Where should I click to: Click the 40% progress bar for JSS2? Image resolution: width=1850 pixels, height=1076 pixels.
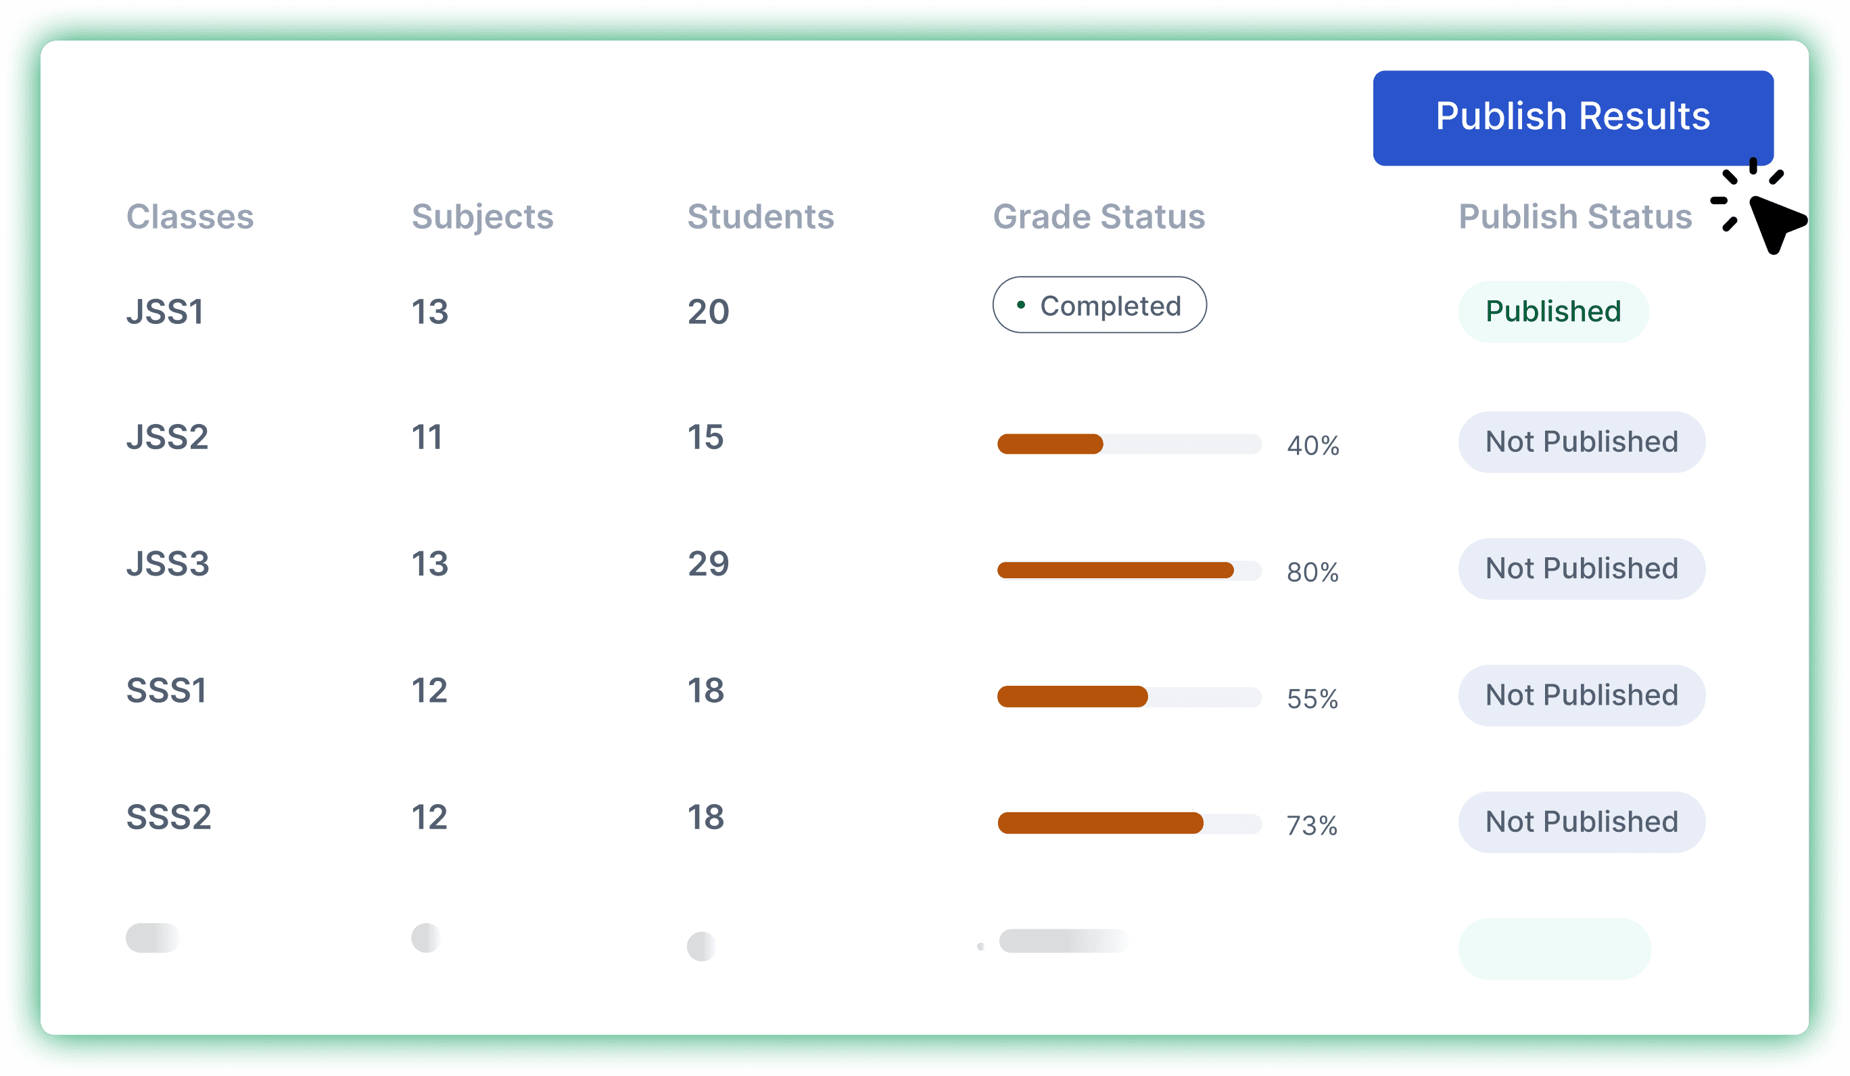pyautogui.click(x=1131, y=444)
